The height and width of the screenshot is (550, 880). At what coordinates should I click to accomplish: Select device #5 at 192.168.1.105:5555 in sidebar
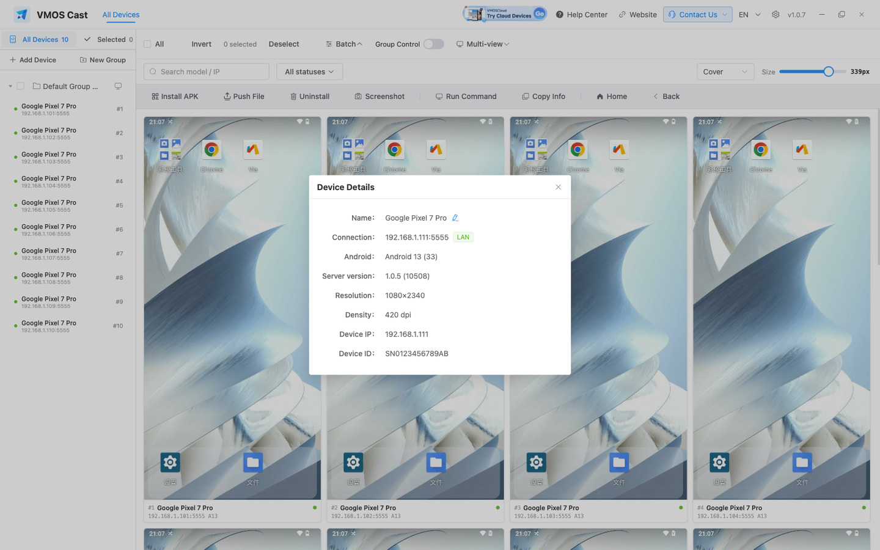point(68,206)
